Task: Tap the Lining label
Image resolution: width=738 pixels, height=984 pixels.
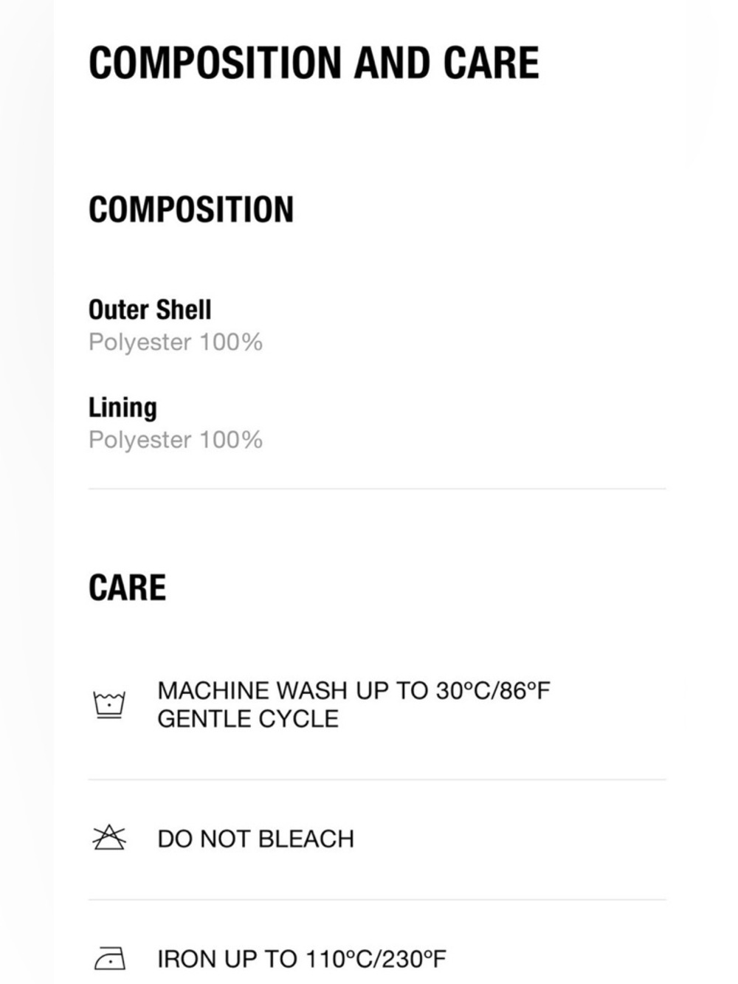Action: point(123,407)
